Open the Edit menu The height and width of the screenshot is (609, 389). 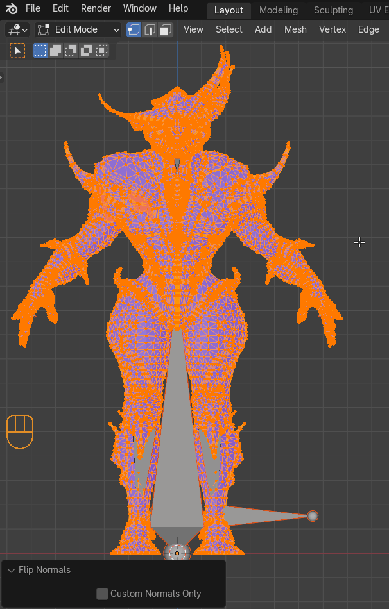point(60,8)
